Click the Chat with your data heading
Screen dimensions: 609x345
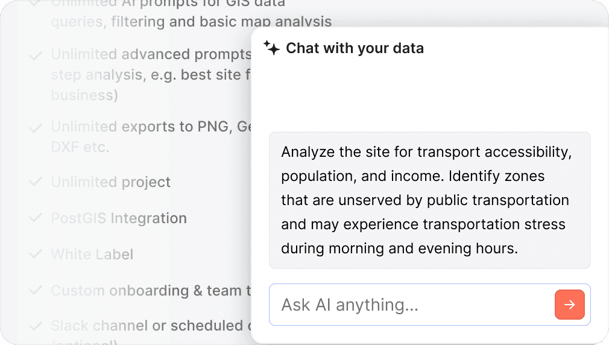pos(355,48)
